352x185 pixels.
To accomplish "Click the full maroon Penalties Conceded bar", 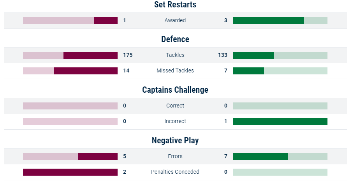I will point(70,172).
